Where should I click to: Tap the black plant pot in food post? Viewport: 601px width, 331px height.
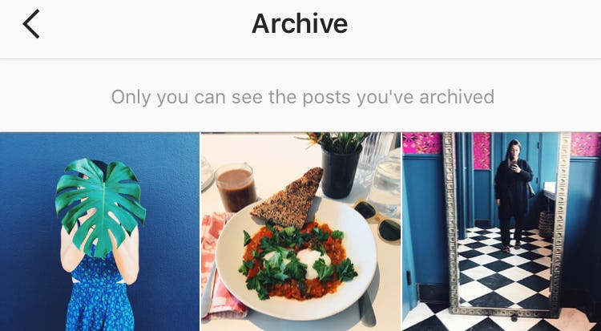pyautogui.click(x=341, y=171)
